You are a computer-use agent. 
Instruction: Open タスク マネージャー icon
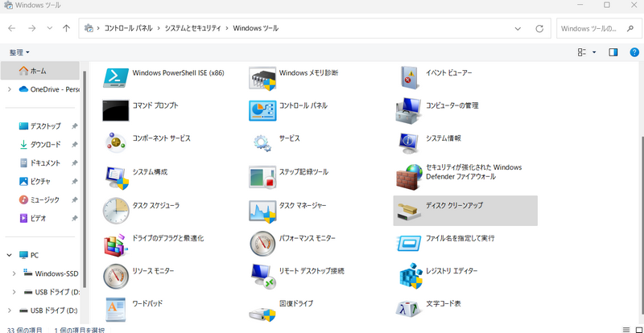(x=262, y=212)
